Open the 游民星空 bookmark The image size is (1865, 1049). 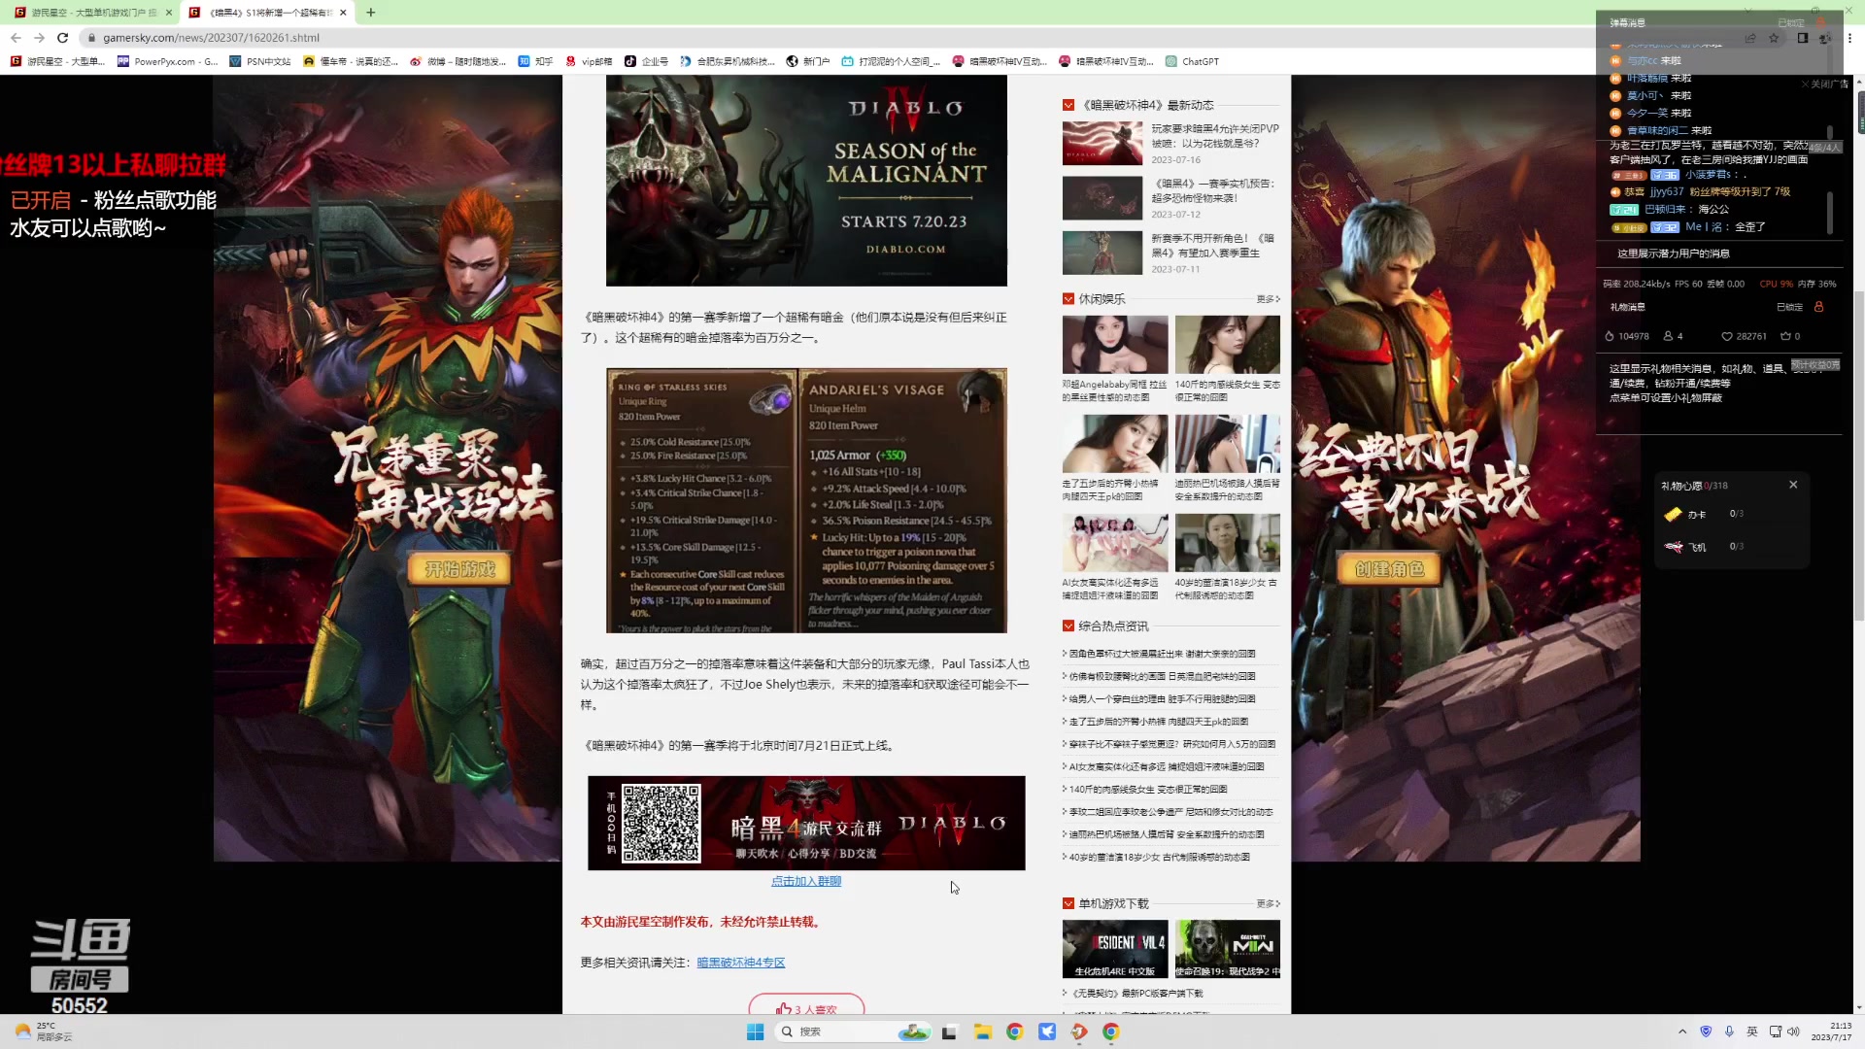[x=58, y=61]
